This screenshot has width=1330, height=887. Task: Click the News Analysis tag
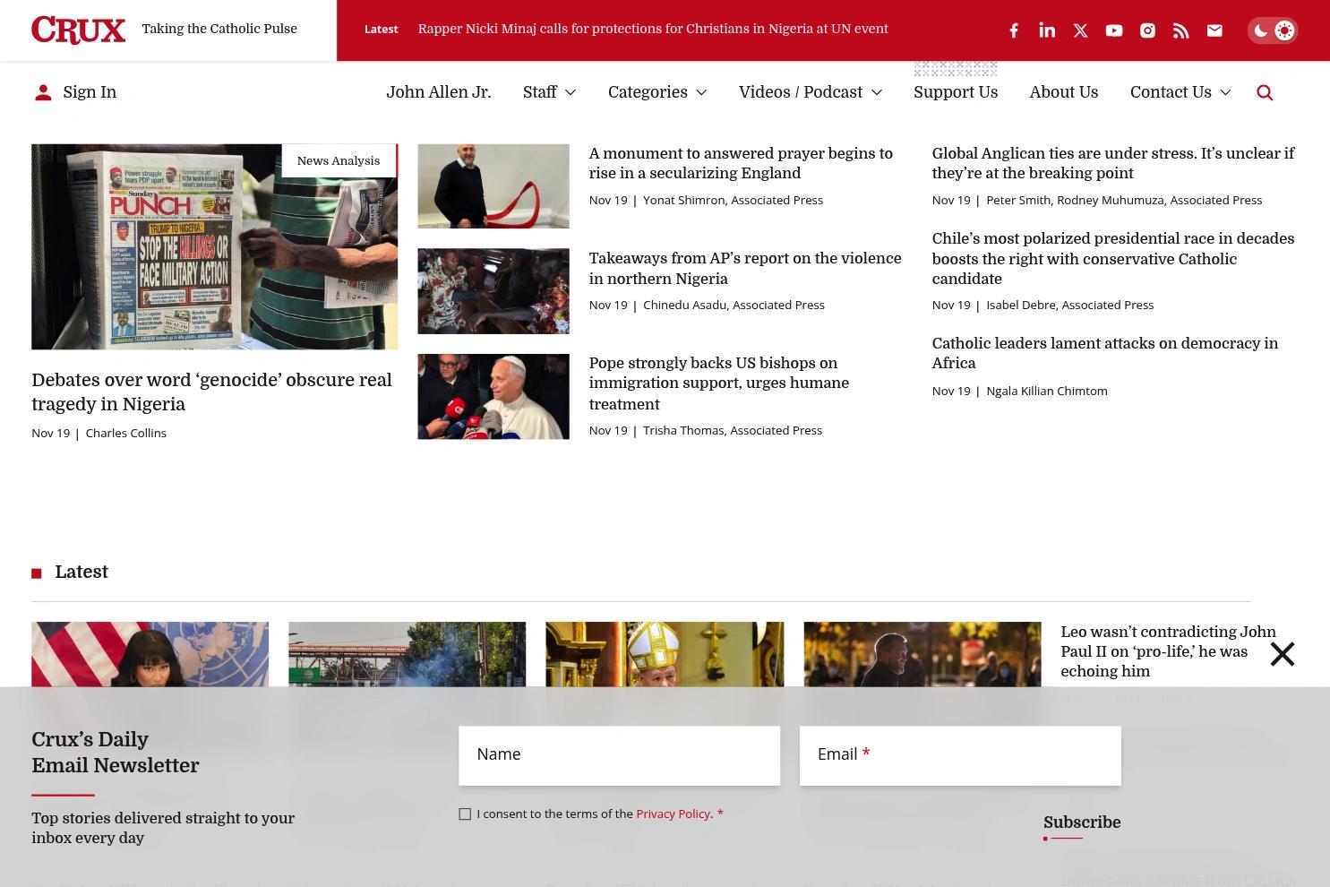pos(339,161)
